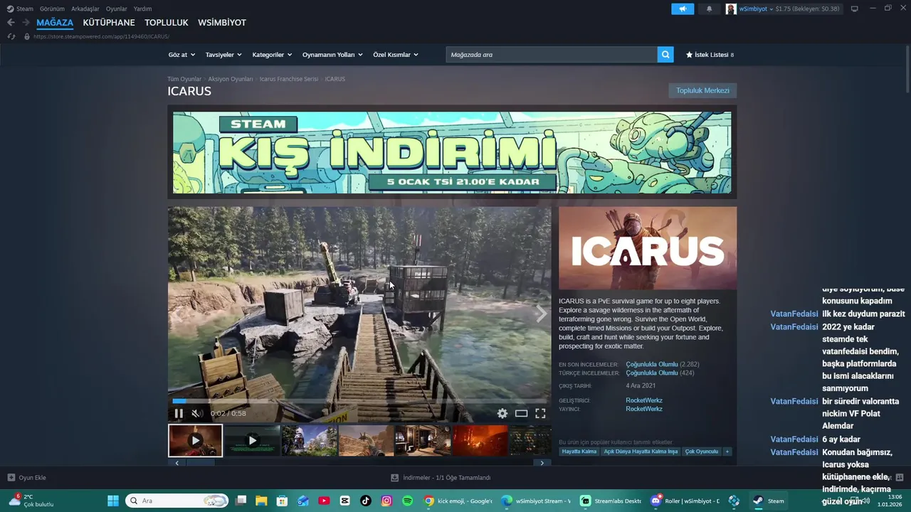Open the announcements megaphone button
Viewport: 911px width, 512px height.
[x=683, y=9]
